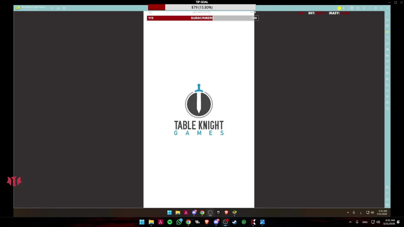Image resolution: width=404 pixels, height=227 pixels.
Task: Open BlueStacks hamburger menu
Action: tap(364, 8)
